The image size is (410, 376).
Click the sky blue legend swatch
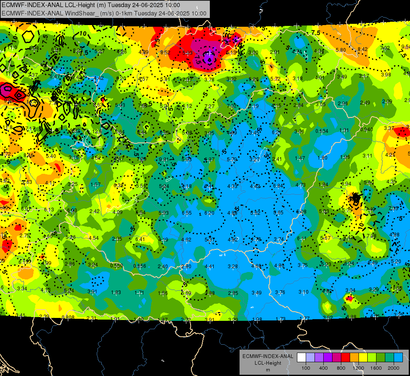point(398,358)
